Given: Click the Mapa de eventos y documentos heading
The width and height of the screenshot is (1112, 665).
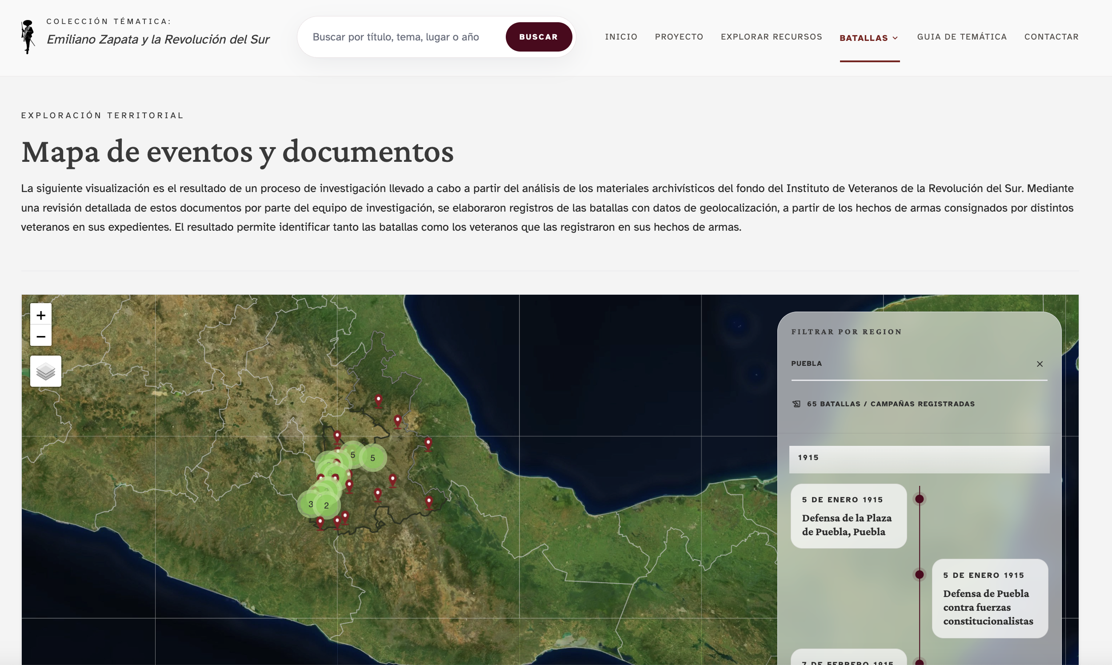Looking at the screenshot, I should tap(237, 152).
